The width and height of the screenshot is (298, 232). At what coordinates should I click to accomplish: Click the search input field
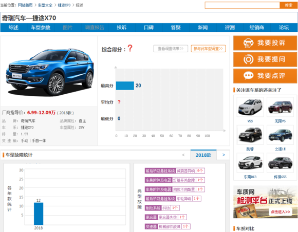[243, 5]
